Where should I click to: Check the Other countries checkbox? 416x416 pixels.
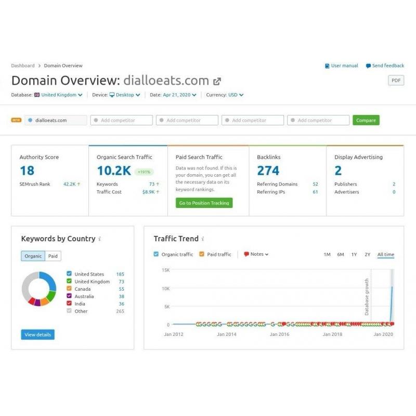point(69,310)
